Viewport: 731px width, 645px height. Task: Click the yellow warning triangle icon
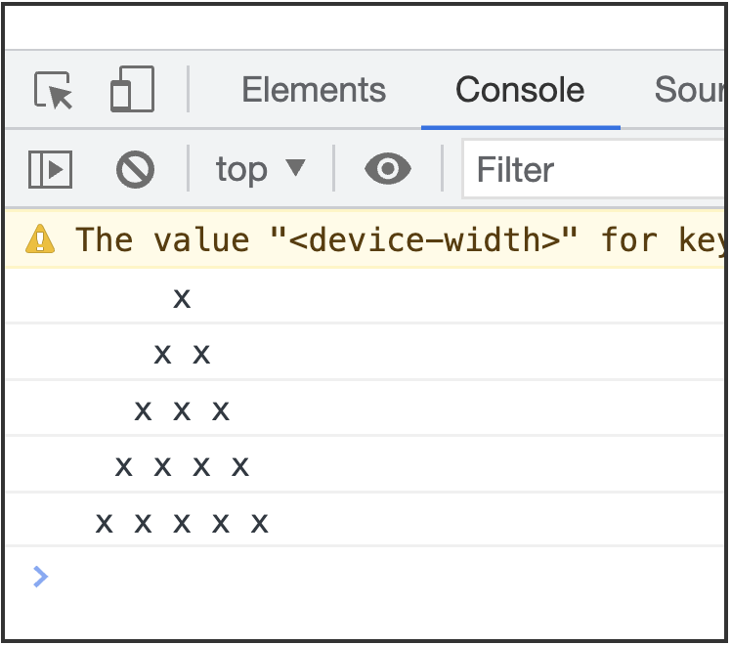click(40, 238)
